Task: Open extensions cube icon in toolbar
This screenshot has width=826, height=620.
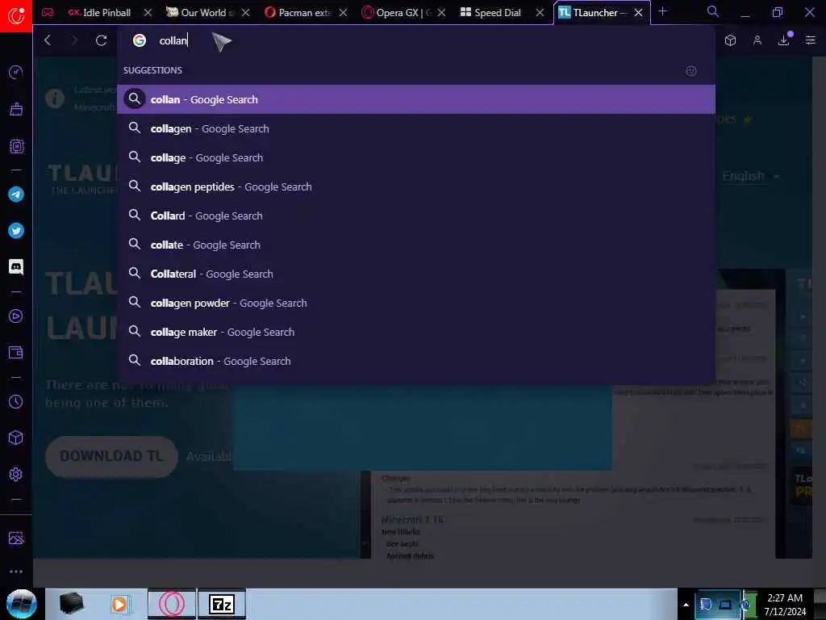Action: point(730,40)
